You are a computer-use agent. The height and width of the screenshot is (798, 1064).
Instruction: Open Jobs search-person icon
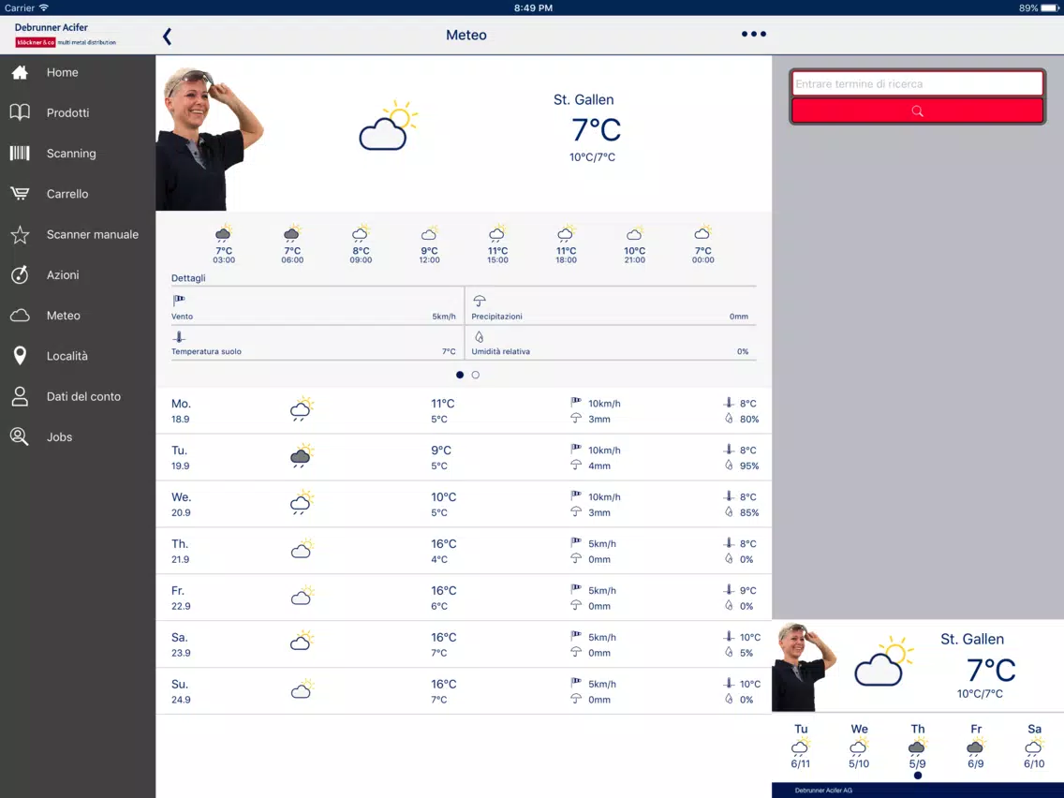point(20,437)
